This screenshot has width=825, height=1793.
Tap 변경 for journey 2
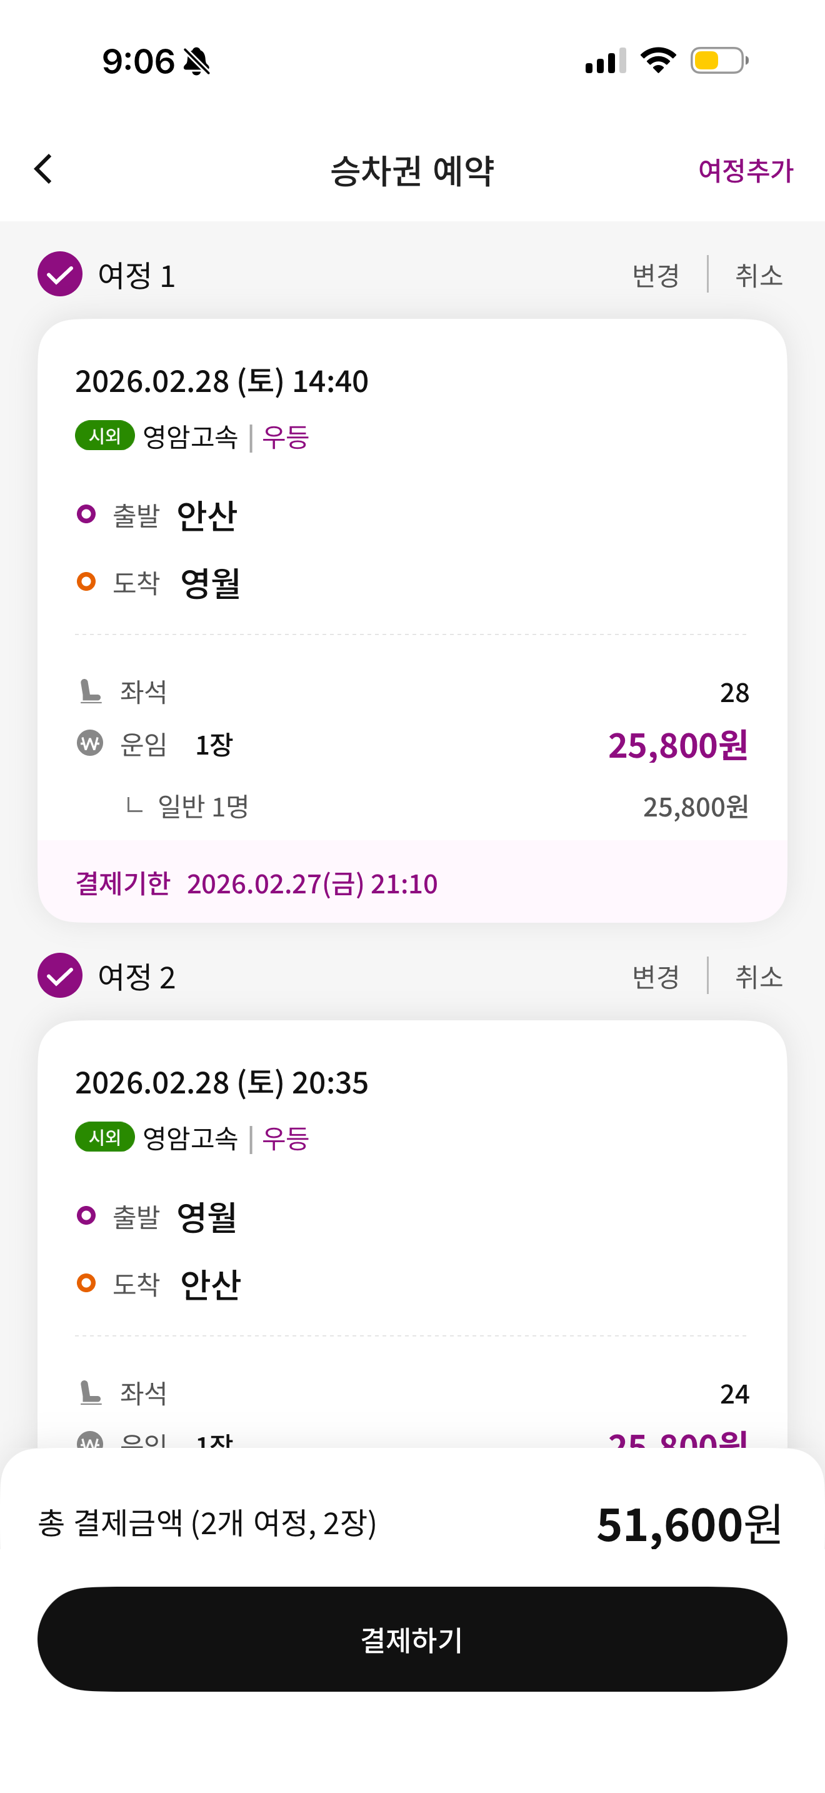655,977
